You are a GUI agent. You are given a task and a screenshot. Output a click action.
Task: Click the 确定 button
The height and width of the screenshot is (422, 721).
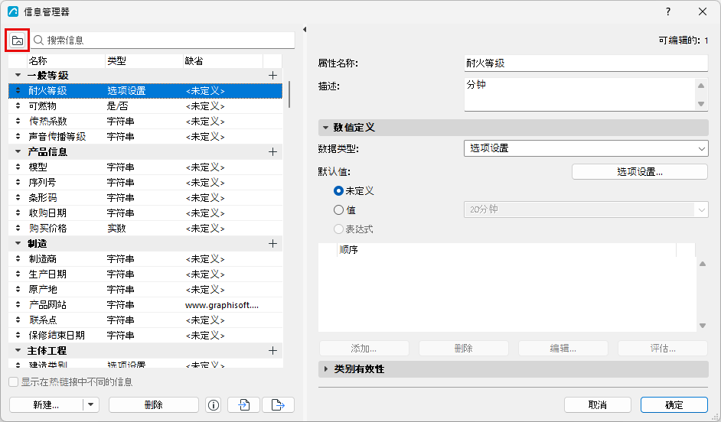674,405
